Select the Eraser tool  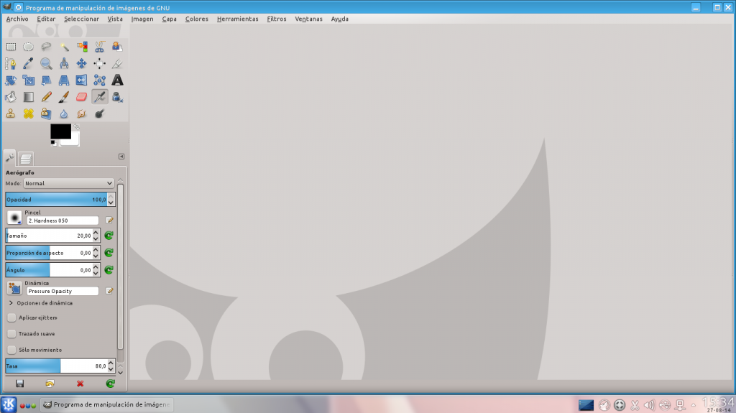point(82,97)
